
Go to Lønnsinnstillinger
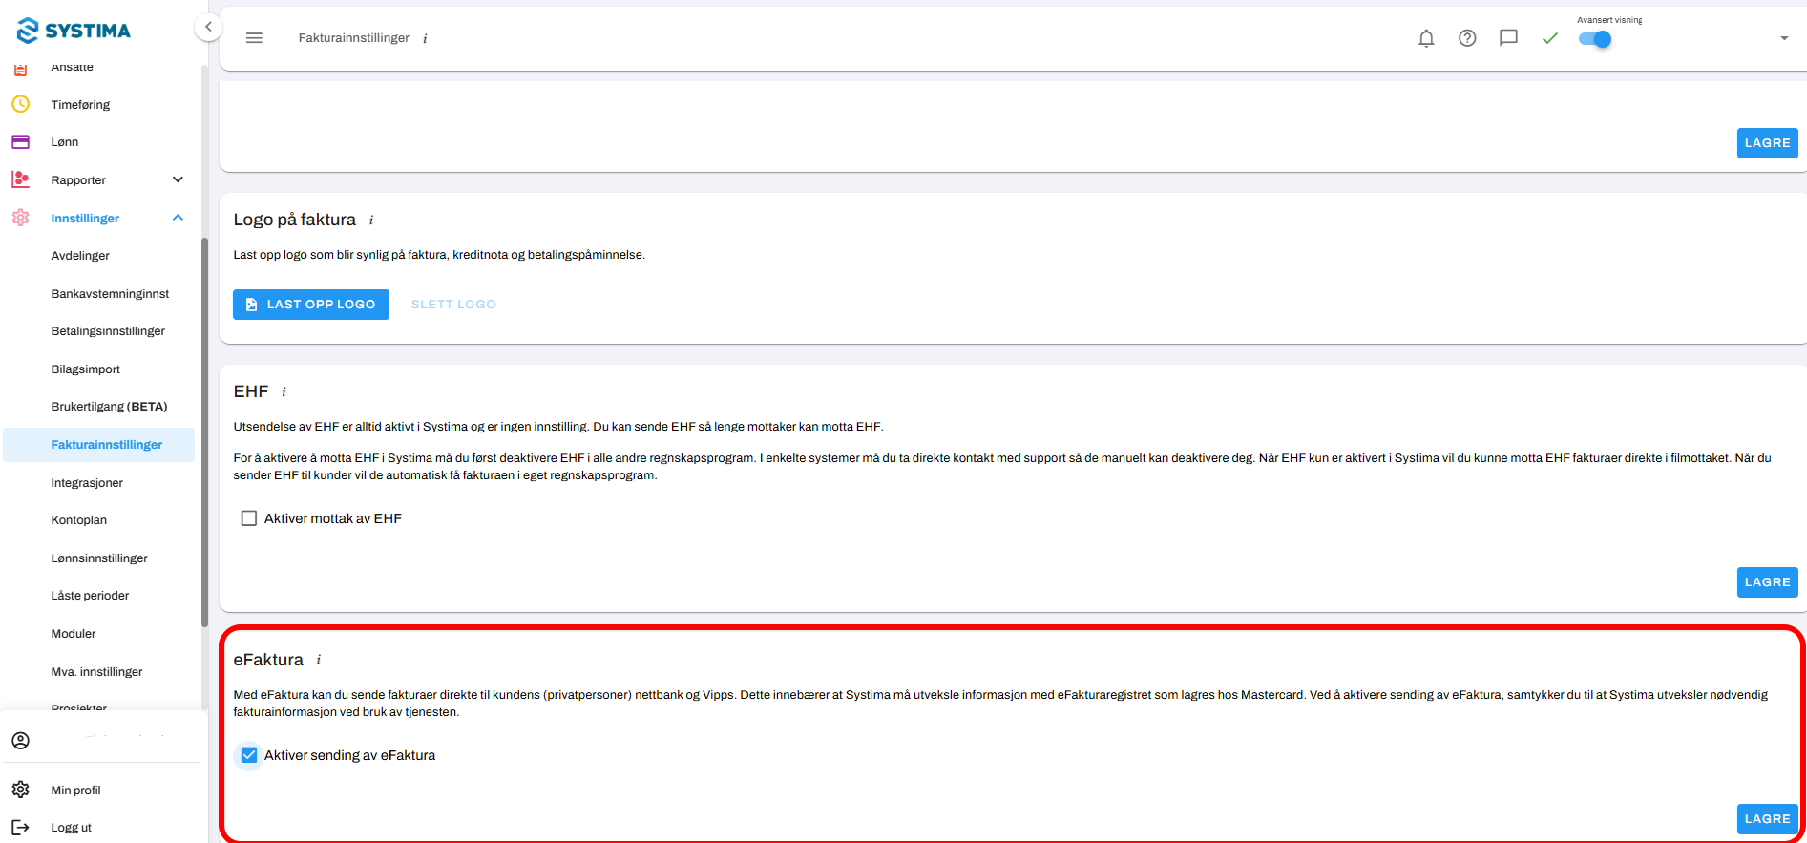[99, 558]
